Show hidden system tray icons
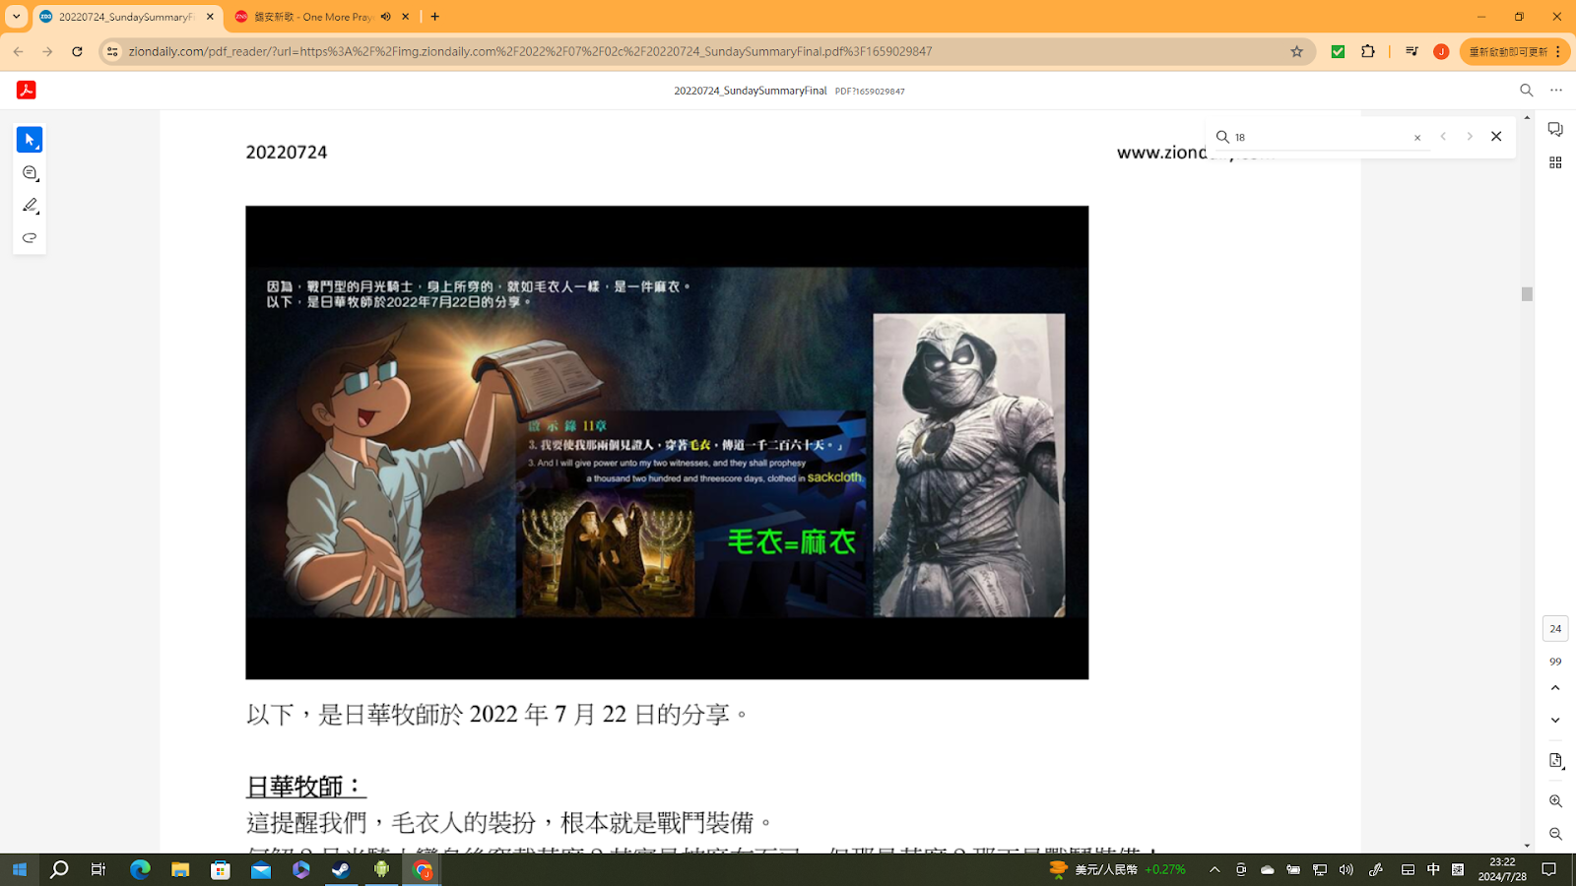 click(1215, 869)
